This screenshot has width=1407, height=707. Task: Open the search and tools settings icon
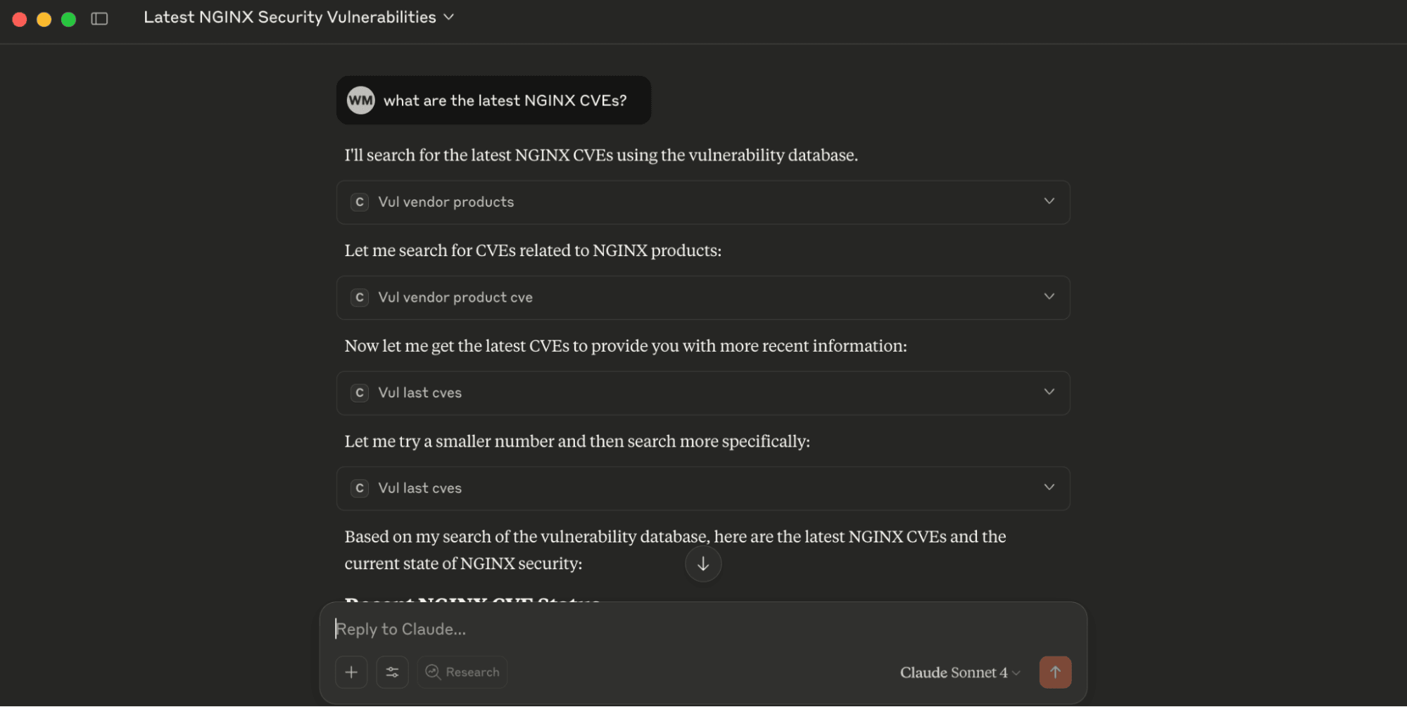tap(392, 672)
